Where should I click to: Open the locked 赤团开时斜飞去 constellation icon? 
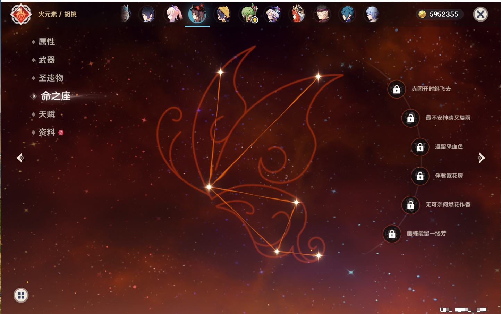(397, 90)
